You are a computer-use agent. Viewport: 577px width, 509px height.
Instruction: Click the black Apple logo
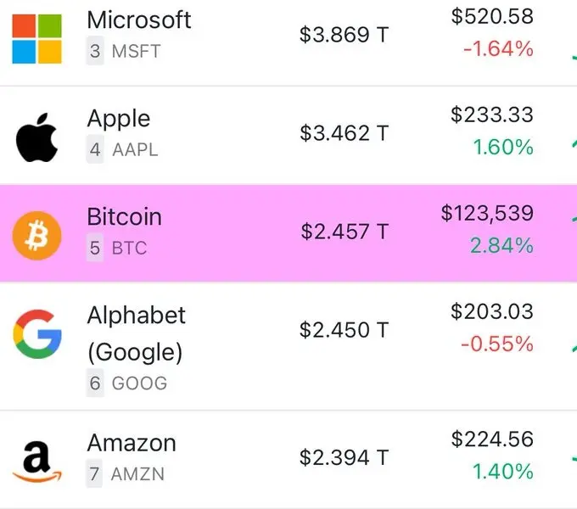tap(36, 137)
